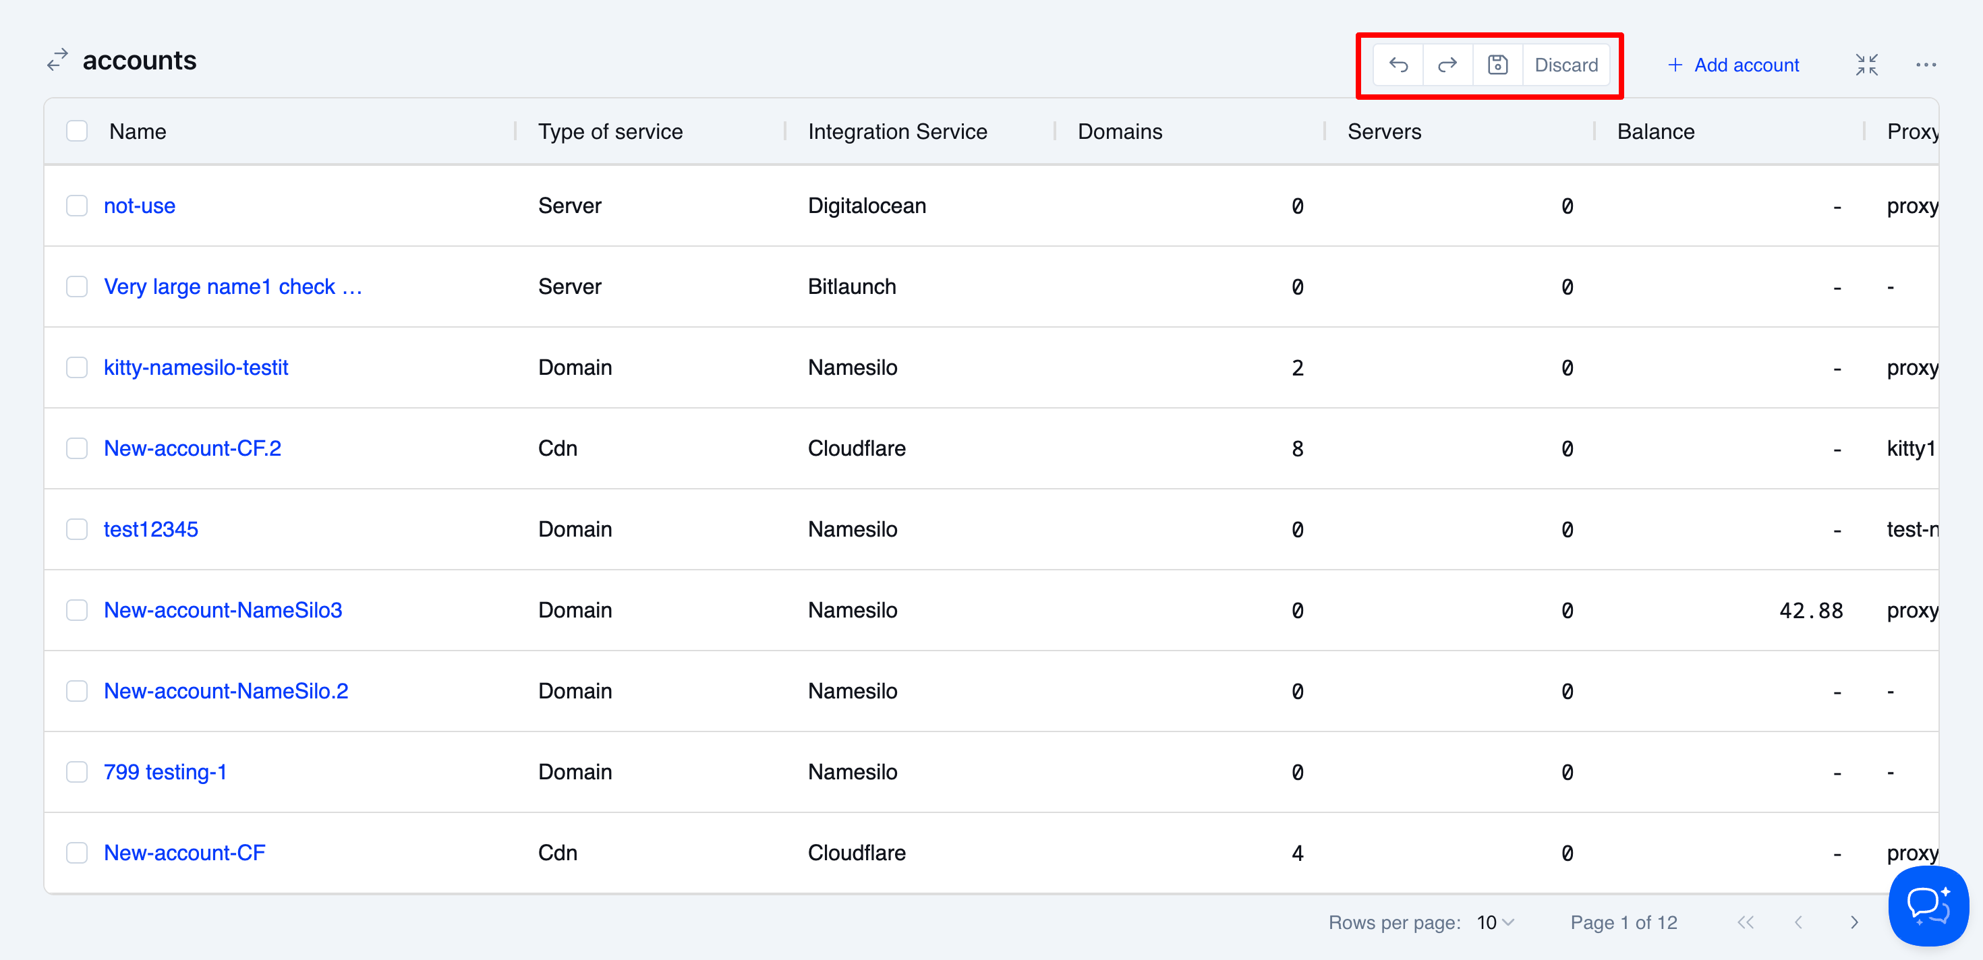This screenshot has height=960, width=1983.
Task: Click the 42.88 balance value
Action: [1810, 611]
